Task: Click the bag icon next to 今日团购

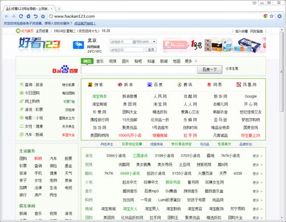Action: click(x=22, y=93)
